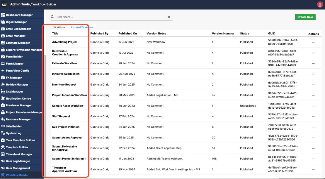Open actions menu for Inventory Request
The height and width of the screenshot is (179, 325).
point(313,85)
